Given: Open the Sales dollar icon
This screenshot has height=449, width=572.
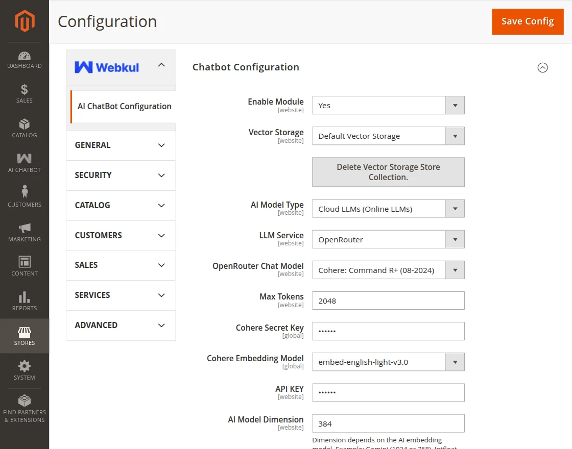Looking at the screenshot, I should 25,90.
